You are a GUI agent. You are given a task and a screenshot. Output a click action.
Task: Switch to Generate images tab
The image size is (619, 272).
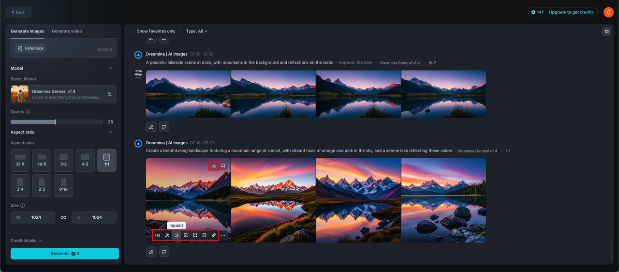click(27, 31)
